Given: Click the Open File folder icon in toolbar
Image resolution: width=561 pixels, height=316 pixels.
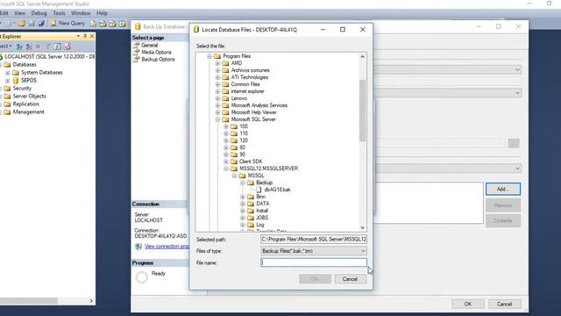Looking at the screenshot, I should coord(21,24).
